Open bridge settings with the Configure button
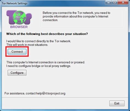 click(x=17, y=73)
